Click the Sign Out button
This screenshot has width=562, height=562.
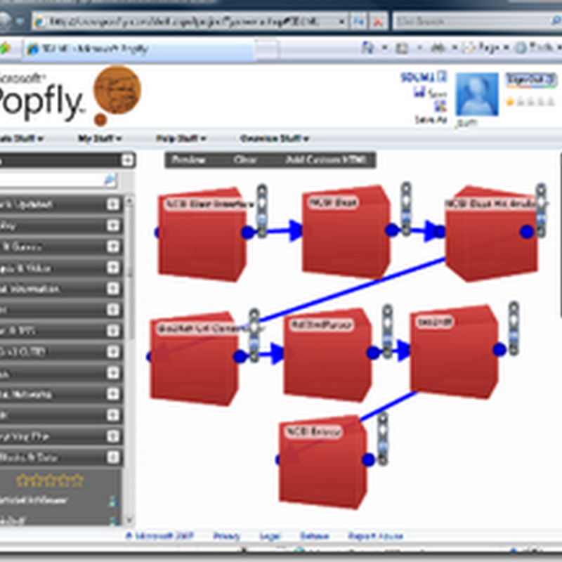530,79
